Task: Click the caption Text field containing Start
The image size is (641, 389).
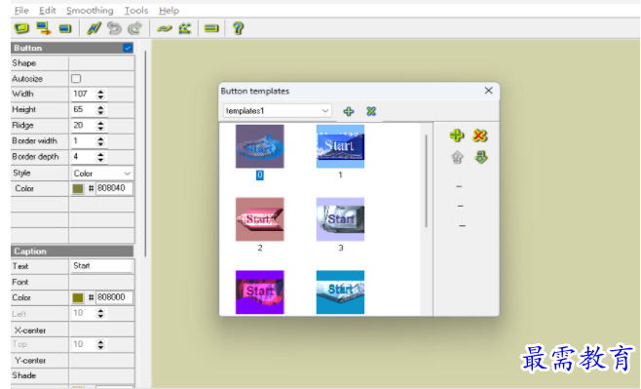Action: pyautogui.click(x=101, y=266)
